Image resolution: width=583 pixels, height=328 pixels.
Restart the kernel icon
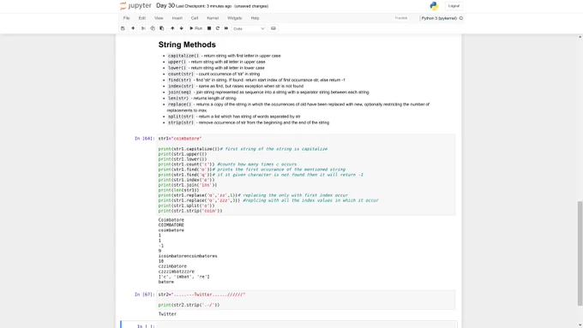(218, 28)
